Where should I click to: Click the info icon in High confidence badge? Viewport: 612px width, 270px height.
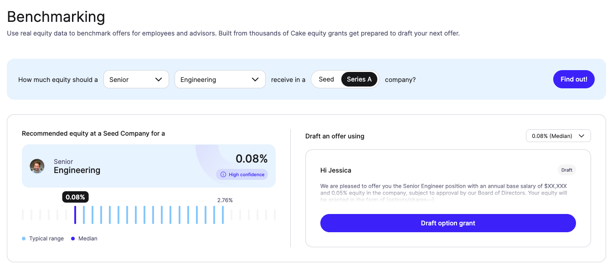point(223,174)
